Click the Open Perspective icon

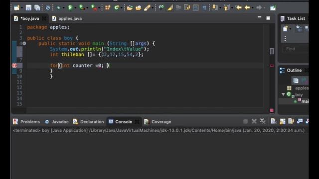pos(273,8)
